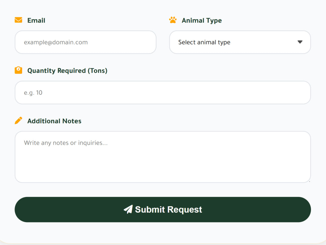Click the Email field label
Image resolution: width=326 pixels, height=245 pixels.
36,20
